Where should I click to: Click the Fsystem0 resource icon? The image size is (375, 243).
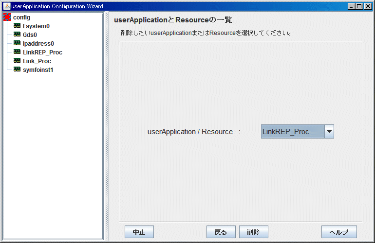[17, 26]
